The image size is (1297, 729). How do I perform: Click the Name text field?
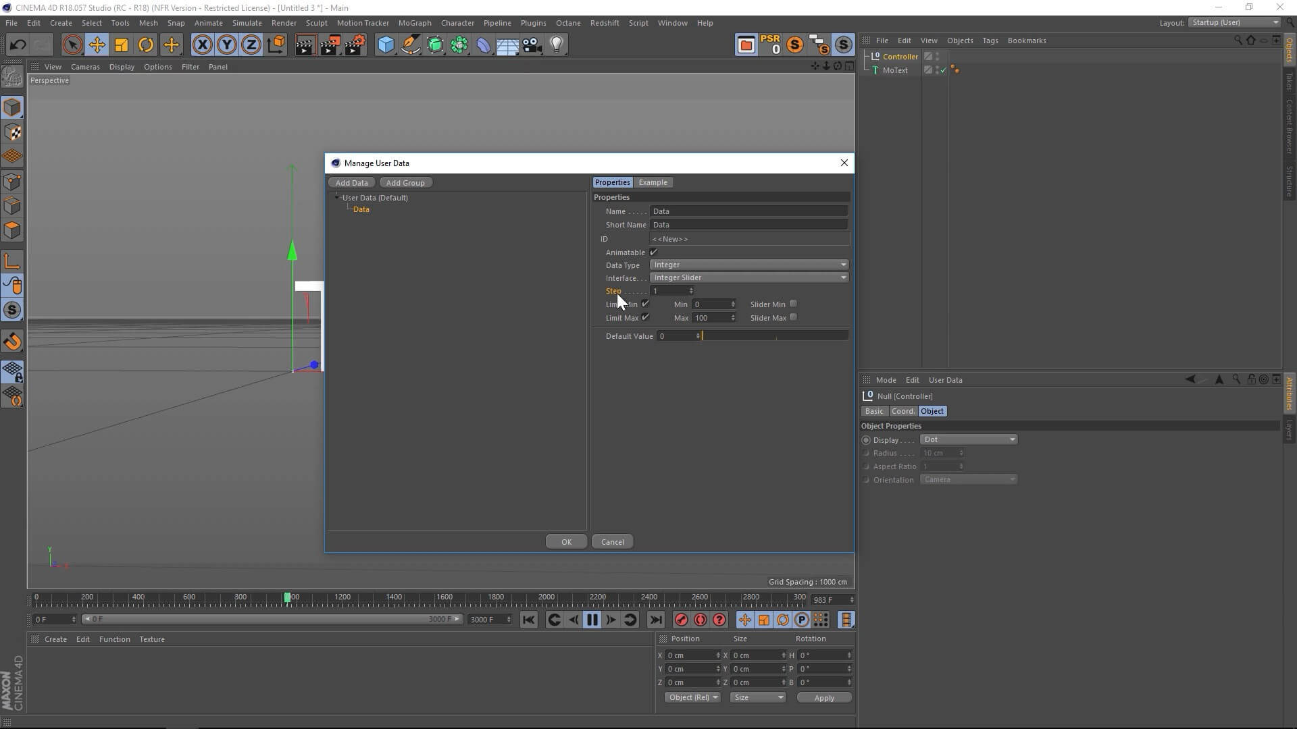(748, 211)
